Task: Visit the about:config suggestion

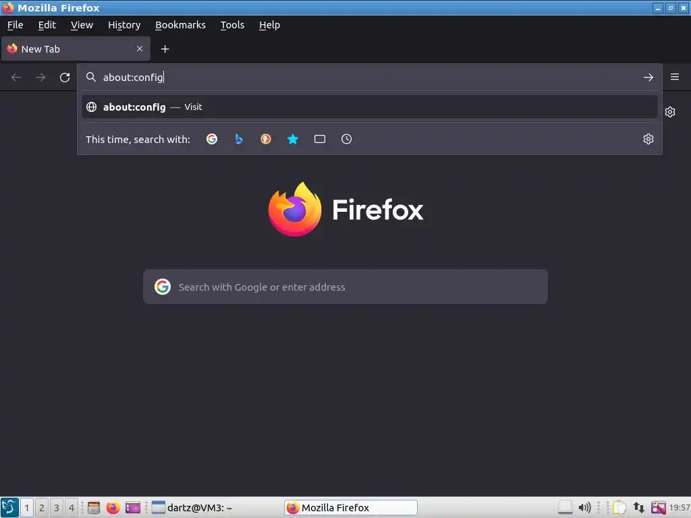Action: pyautogui.click(x=369, y=107)
